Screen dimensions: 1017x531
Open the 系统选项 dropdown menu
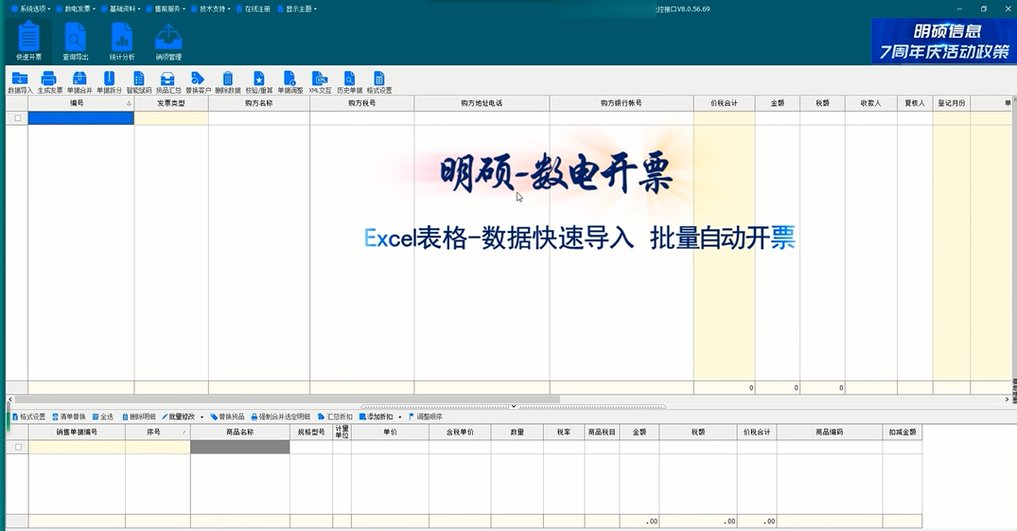(28, 9)
